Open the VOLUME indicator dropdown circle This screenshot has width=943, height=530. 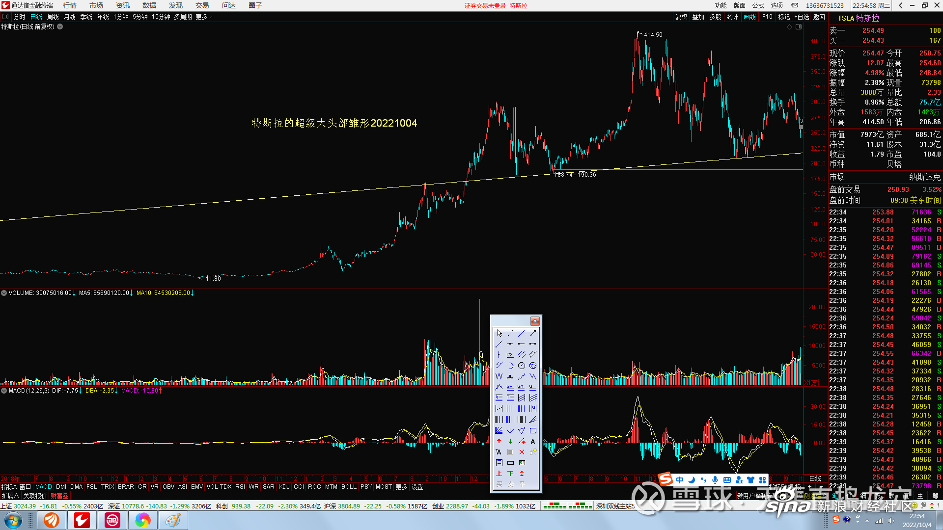click(x=4, y=293)
